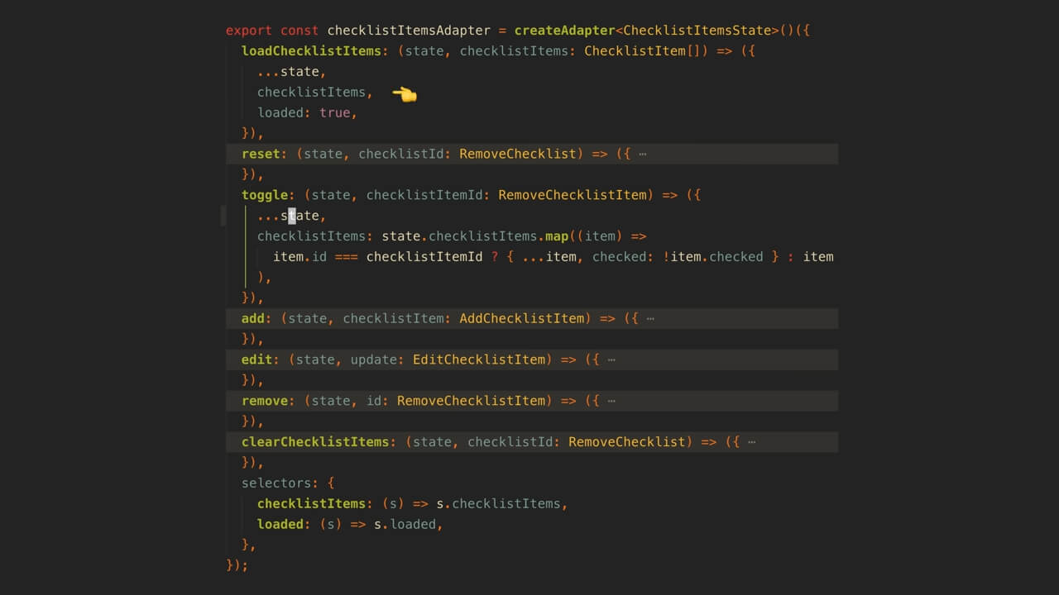The width and height of the screenshot is (1059, 595).
Task: Click the ...item spread expression
Action: pos(549,257)
